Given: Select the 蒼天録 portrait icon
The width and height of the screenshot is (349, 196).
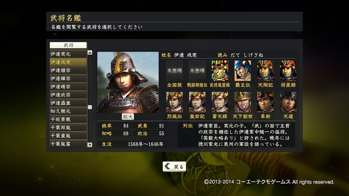Looking at the screenshot, I should 220,102.
